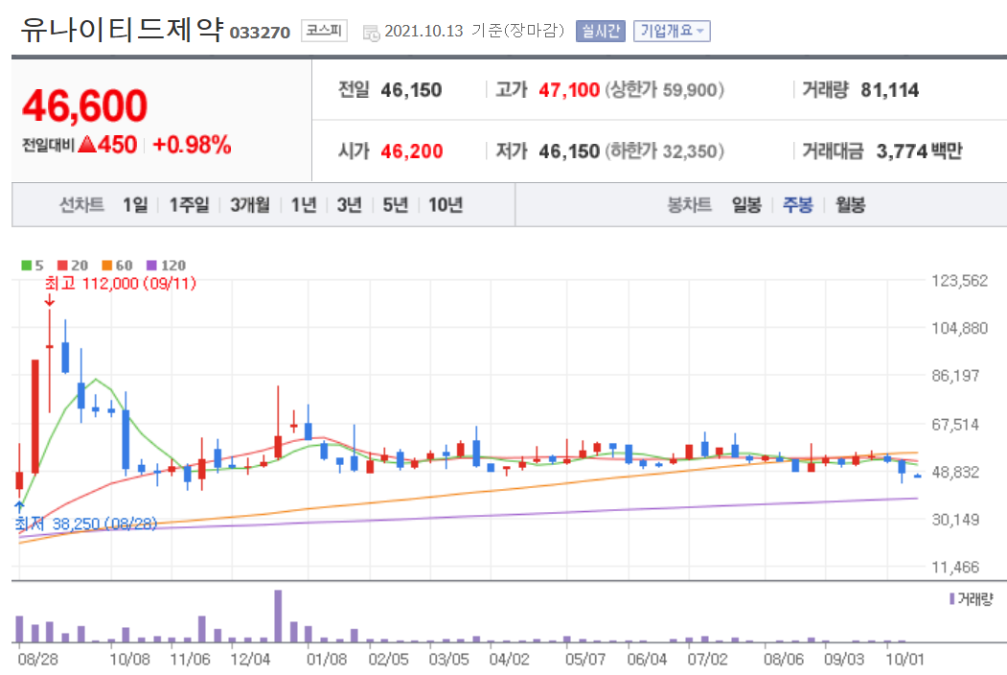Select the 1주일 line chart period
The height and width of the screenshot is (675, 1007).
coord(190,205)
